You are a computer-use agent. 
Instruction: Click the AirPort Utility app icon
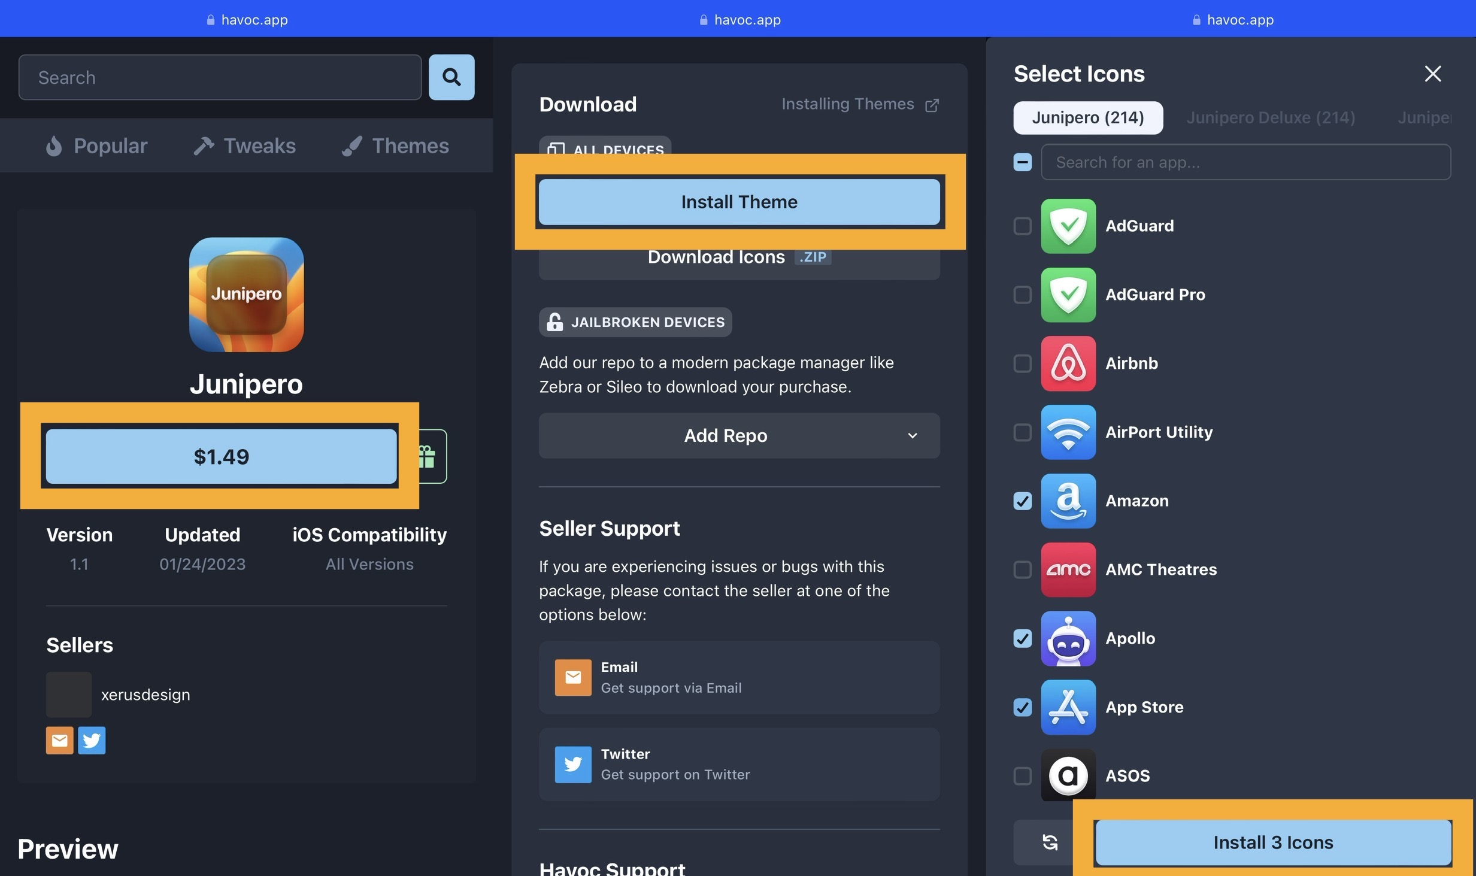(1068, 432)
